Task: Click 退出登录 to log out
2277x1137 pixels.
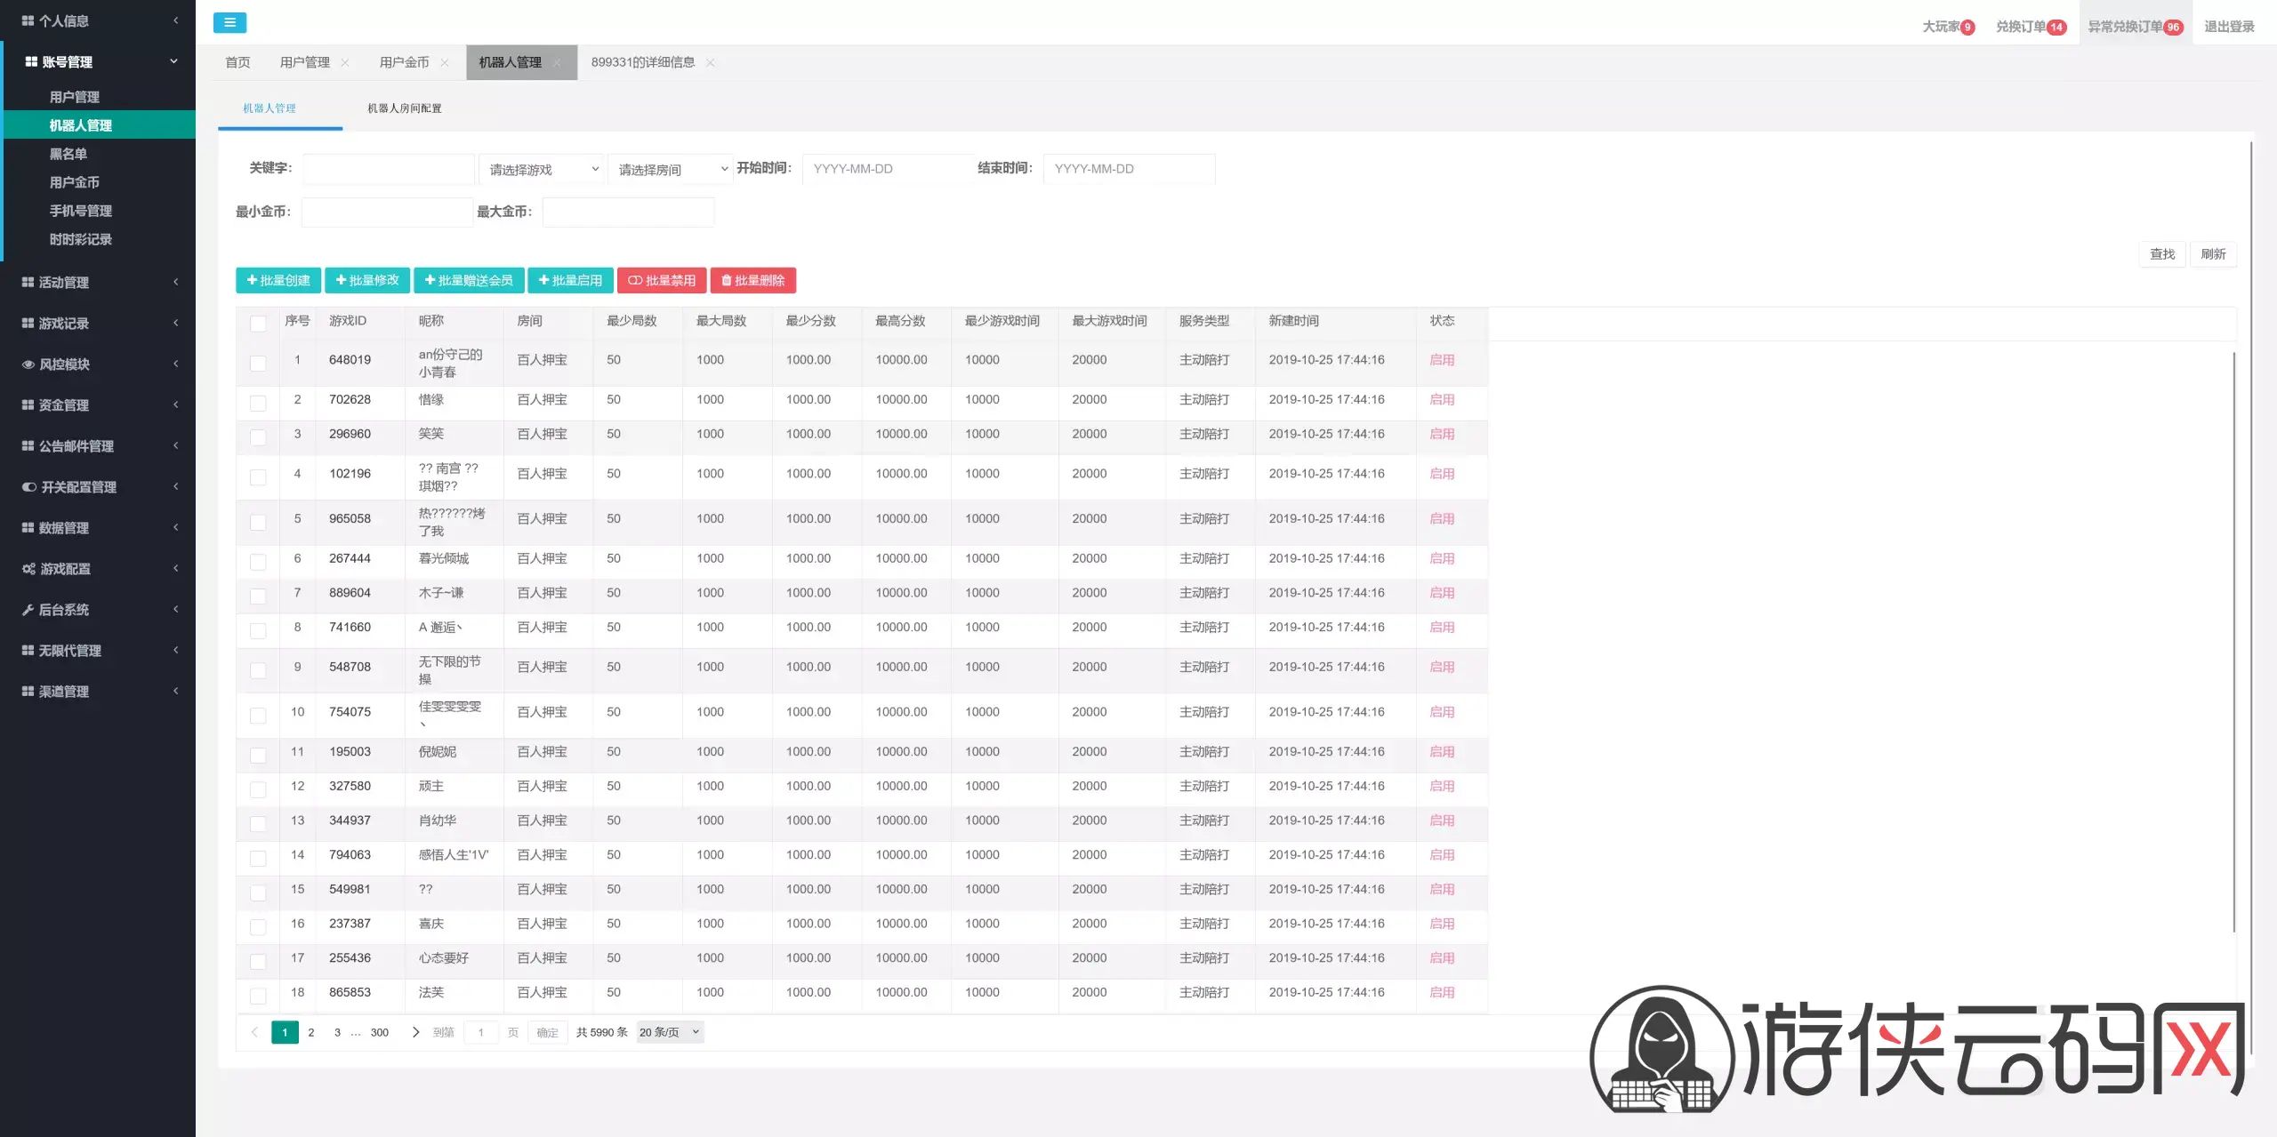Action: click(x=2229, y=27)
